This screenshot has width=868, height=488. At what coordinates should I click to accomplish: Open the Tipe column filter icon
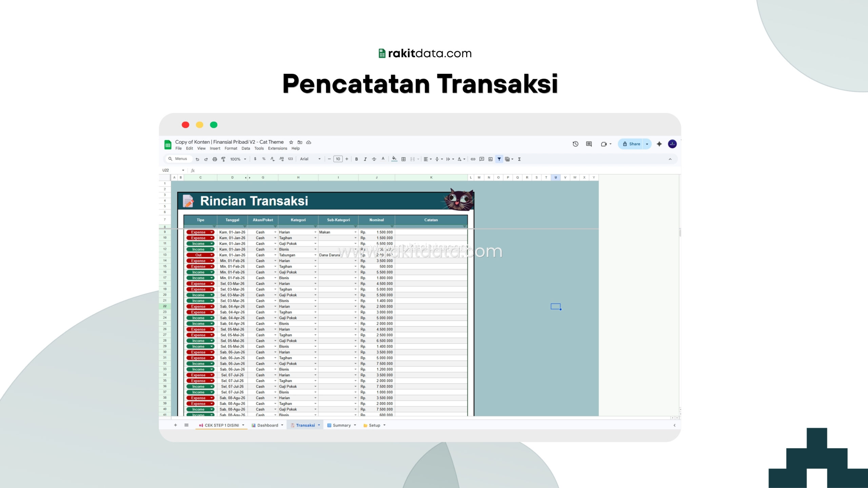(x=214, y=226)
